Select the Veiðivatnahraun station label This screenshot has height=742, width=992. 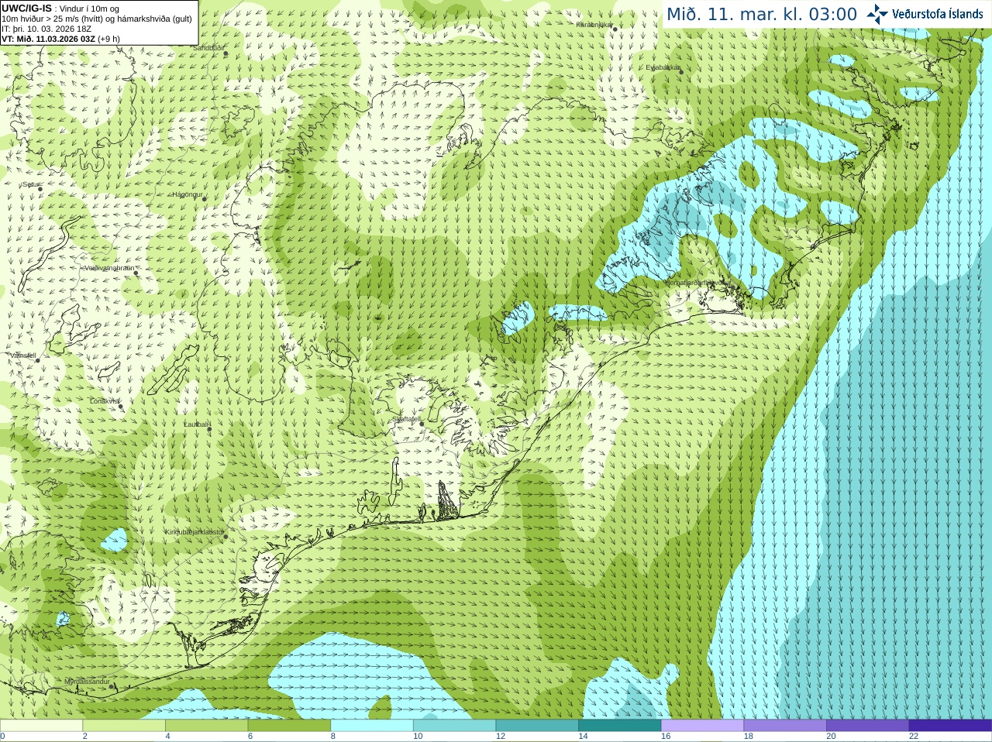pos(109,268)
